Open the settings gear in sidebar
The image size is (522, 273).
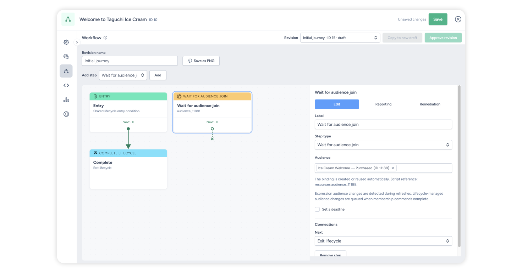pos(66,42)
